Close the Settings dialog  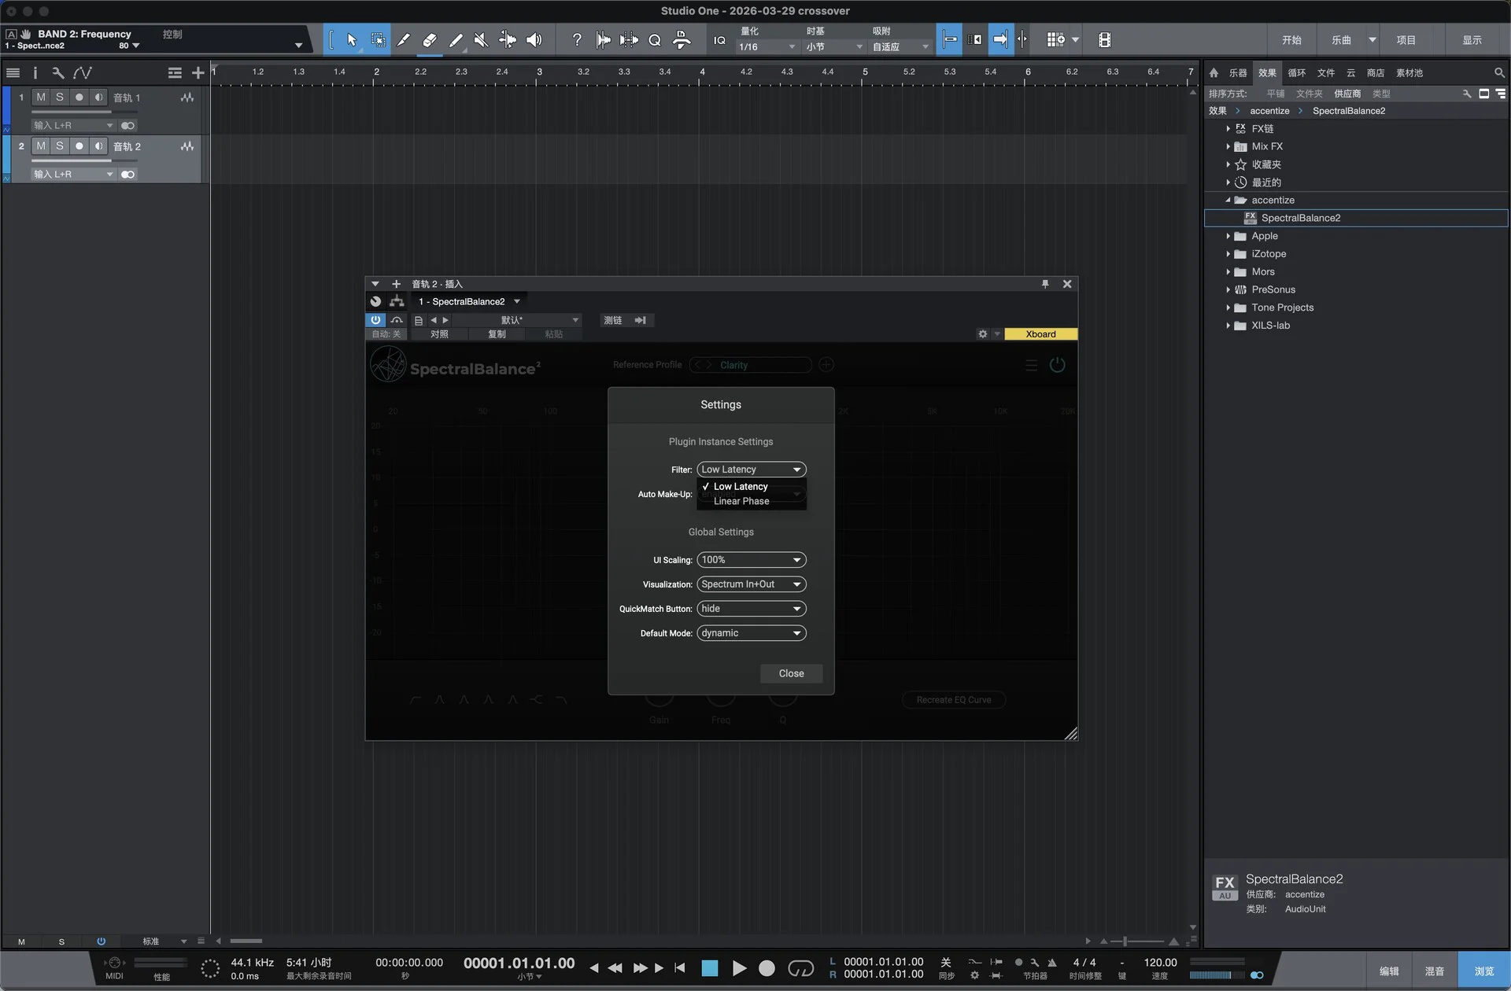[791, 673]
